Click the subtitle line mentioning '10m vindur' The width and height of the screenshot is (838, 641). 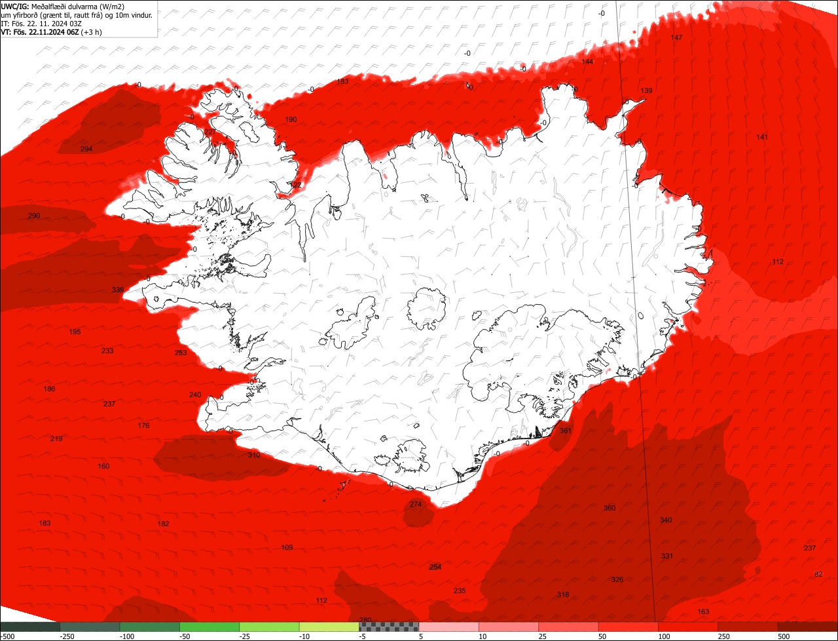point(77,14)
